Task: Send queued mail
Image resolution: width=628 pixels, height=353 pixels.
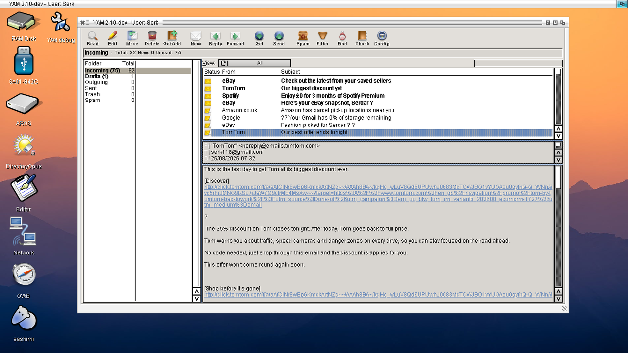Action: 279,38
